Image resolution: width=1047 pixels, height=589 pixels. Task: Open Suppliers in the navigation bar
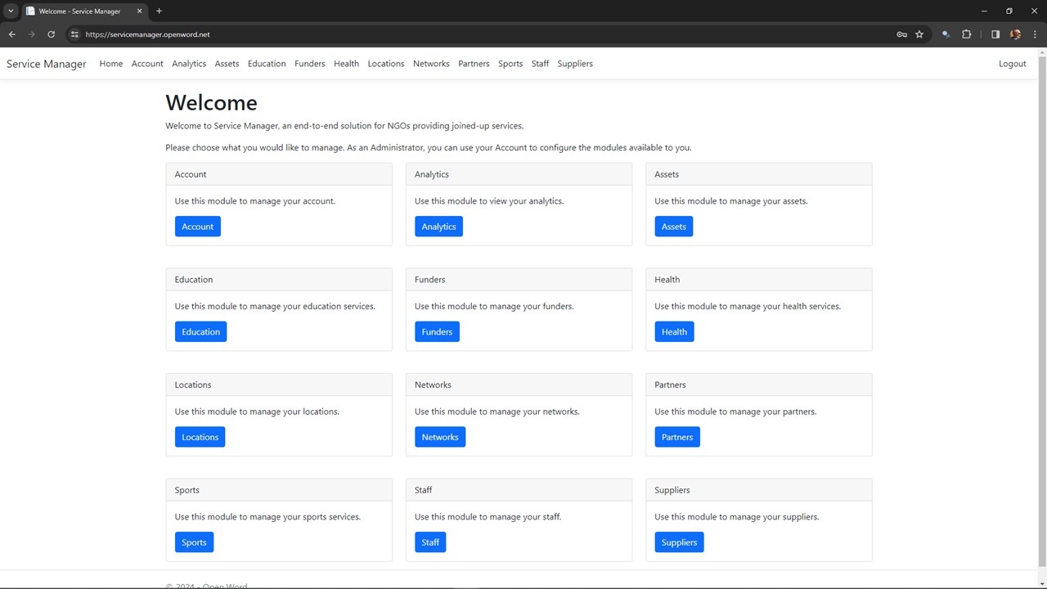click(575, 64)
